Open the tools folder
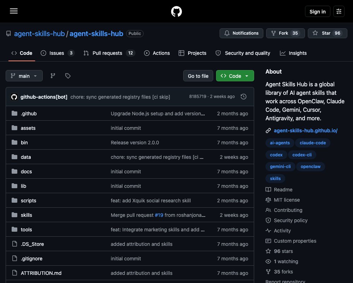Image resolution: width=353 pixels, height=283 pixels. tap(26, 229)
